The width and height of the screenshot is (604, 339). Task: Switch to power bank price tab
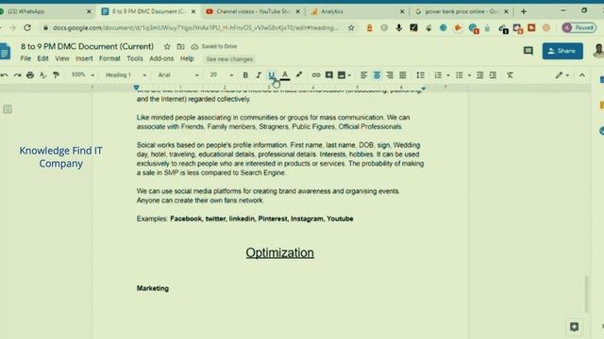461,11
